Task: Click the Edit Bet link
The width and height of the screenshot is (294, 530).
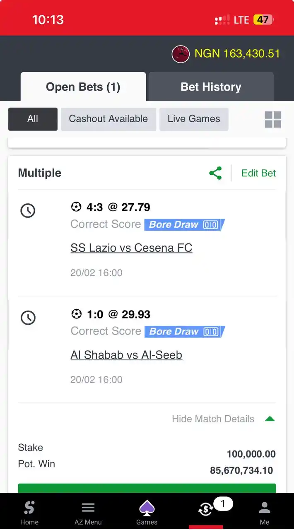Action: pyautogui.click(x=259, y=173)
